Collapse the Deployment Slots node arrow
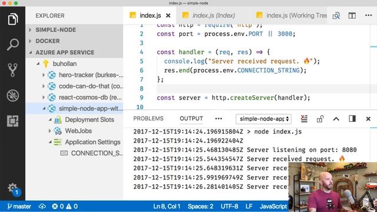Image resolution: width=377 pixels, height=212 pixels. (50, 120)
